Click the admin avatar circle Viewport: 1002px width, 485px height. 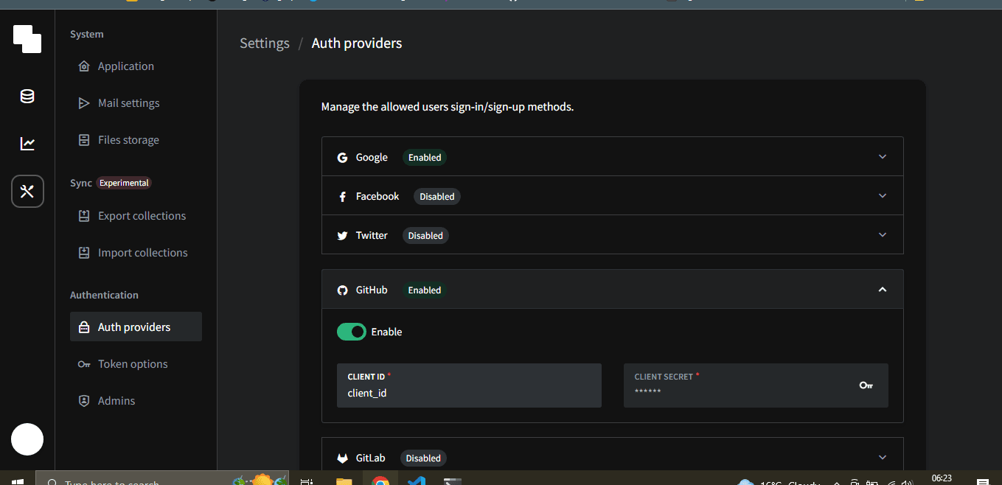tap(27, 439)
